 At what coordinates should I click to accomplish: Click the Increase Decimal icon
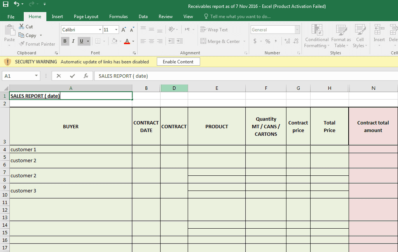(x=287, y=41)
